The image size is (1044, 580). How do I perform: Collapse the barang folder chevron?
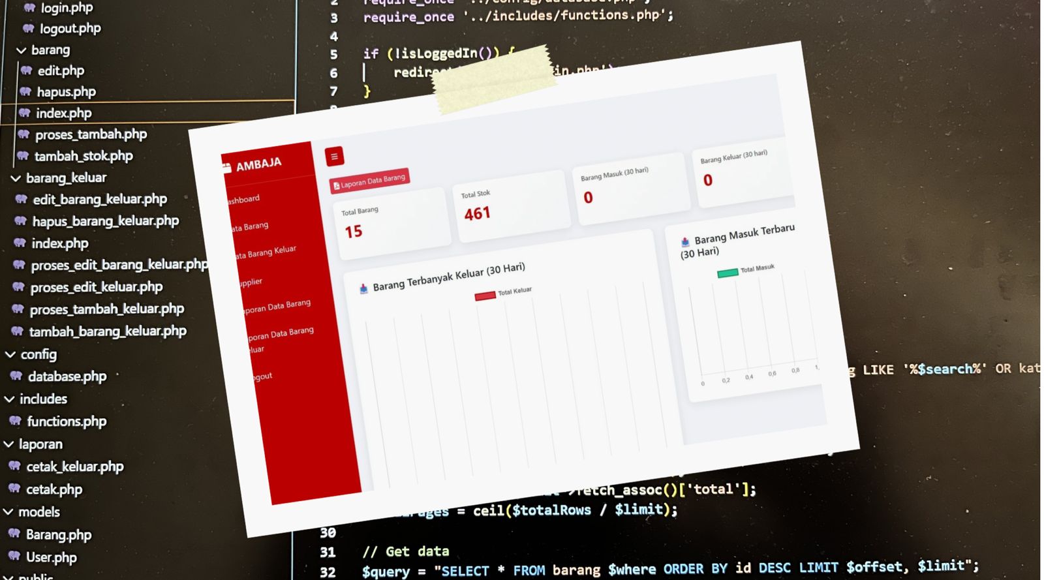[x=22, y=50]
